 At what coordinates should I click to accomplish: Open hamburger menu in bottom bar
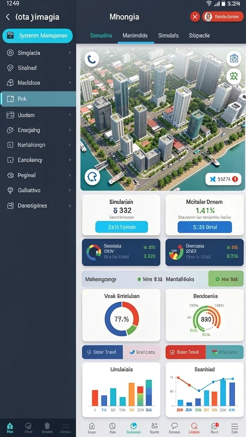tap(234, 428)
